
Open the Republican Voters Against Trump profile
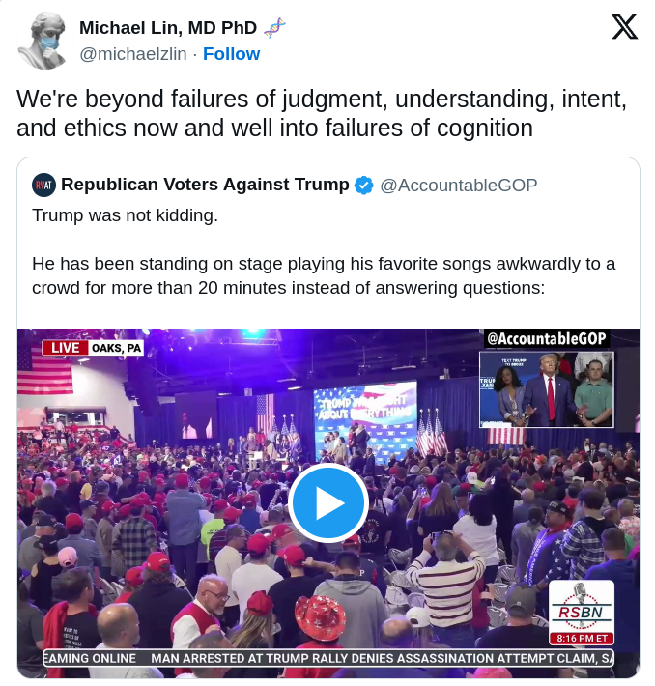pos(205,185)
